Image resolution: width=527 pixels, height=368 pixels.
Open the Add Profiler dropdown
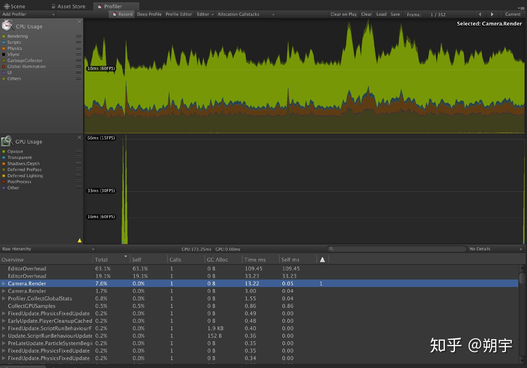(x=28, y=14)
